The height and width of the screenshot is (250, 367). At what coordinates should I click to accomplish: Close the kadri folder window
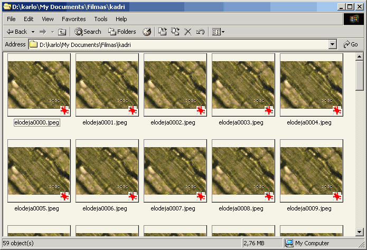click(359, 7)
